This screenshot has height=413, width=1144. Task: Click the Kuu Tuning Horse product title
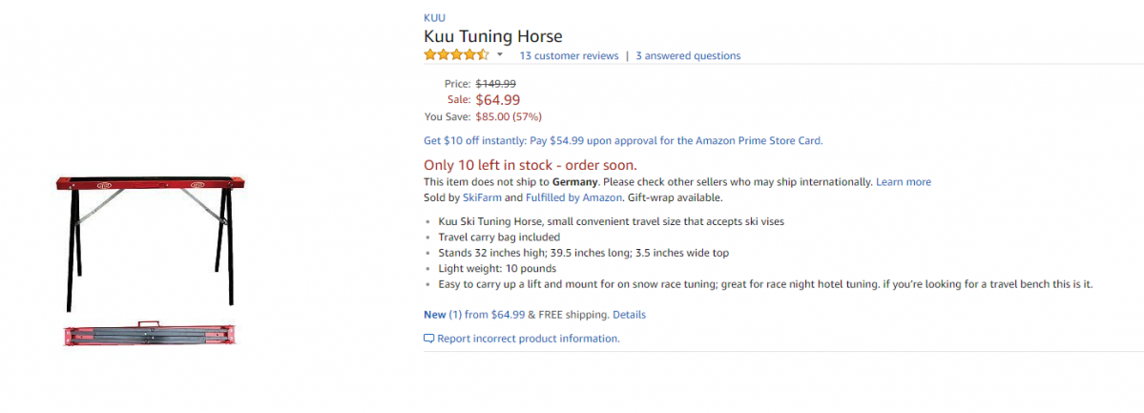click(x=493, y=36)
